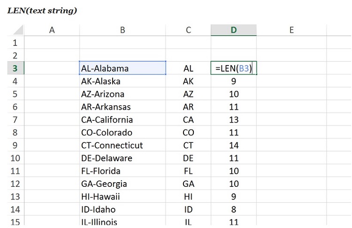Image resolution: width=352 pixels, height=228 pixels.
Task: Click the GA abbreviation cell
Action: coord(188,184)
